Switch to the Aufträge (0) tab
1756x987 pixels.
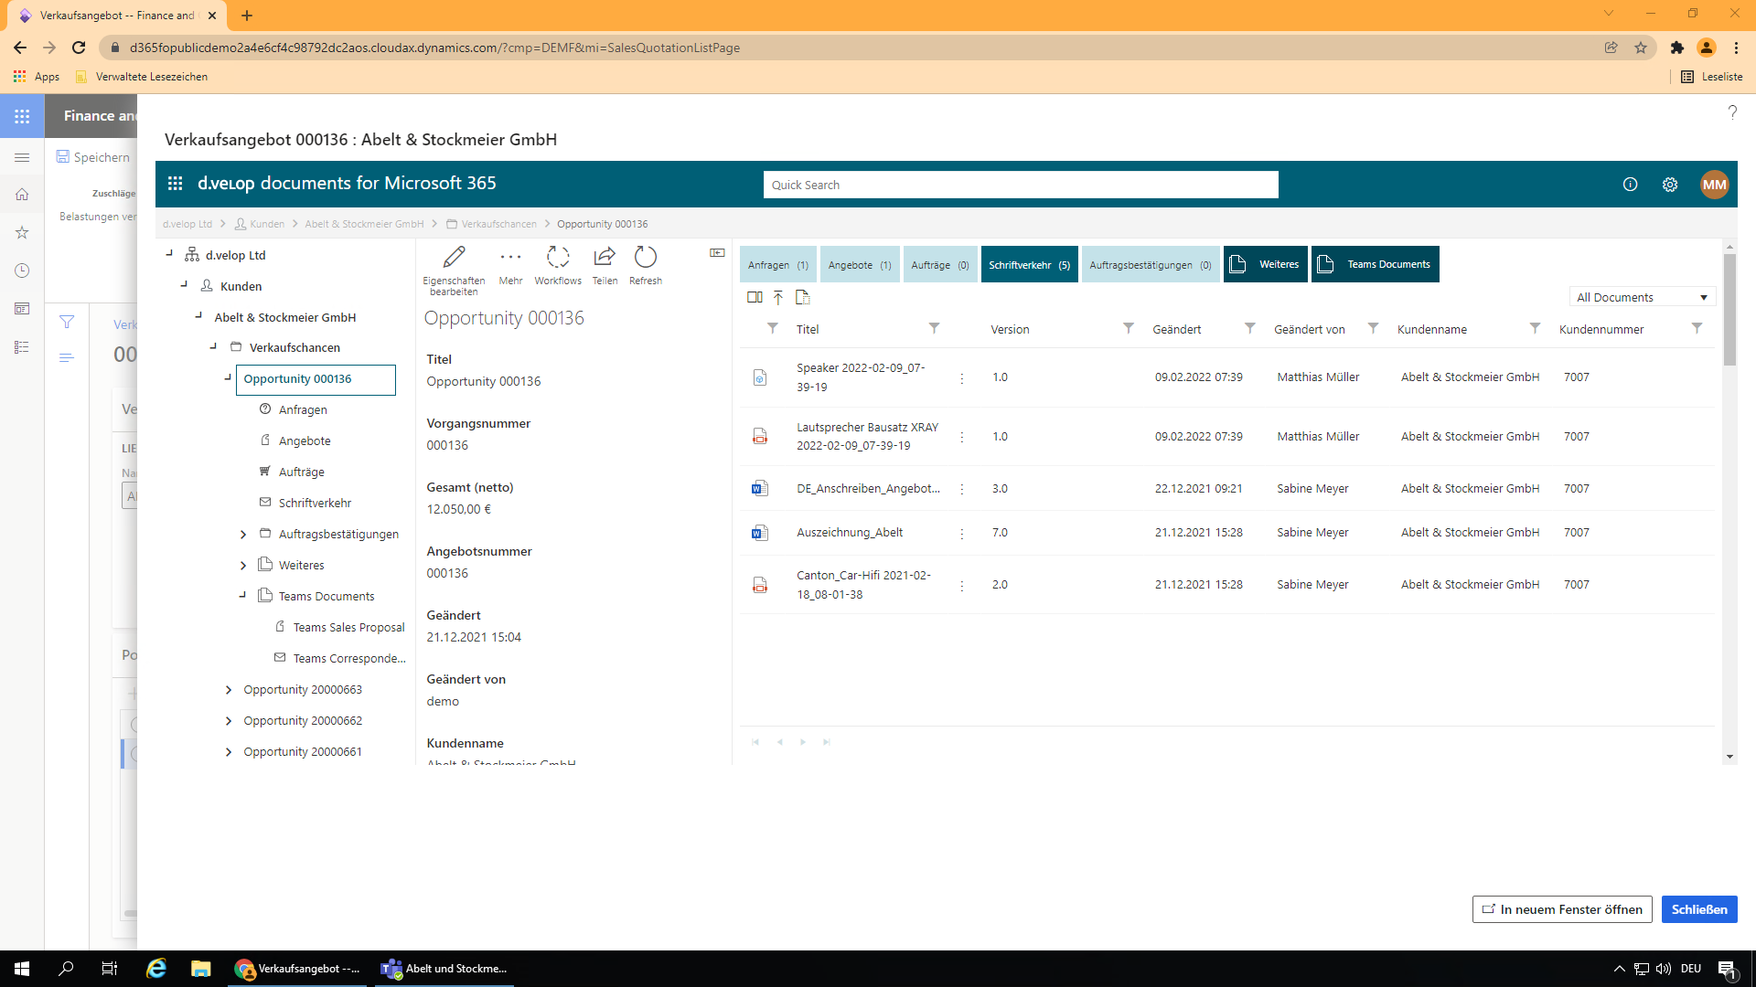click(940, 265)
